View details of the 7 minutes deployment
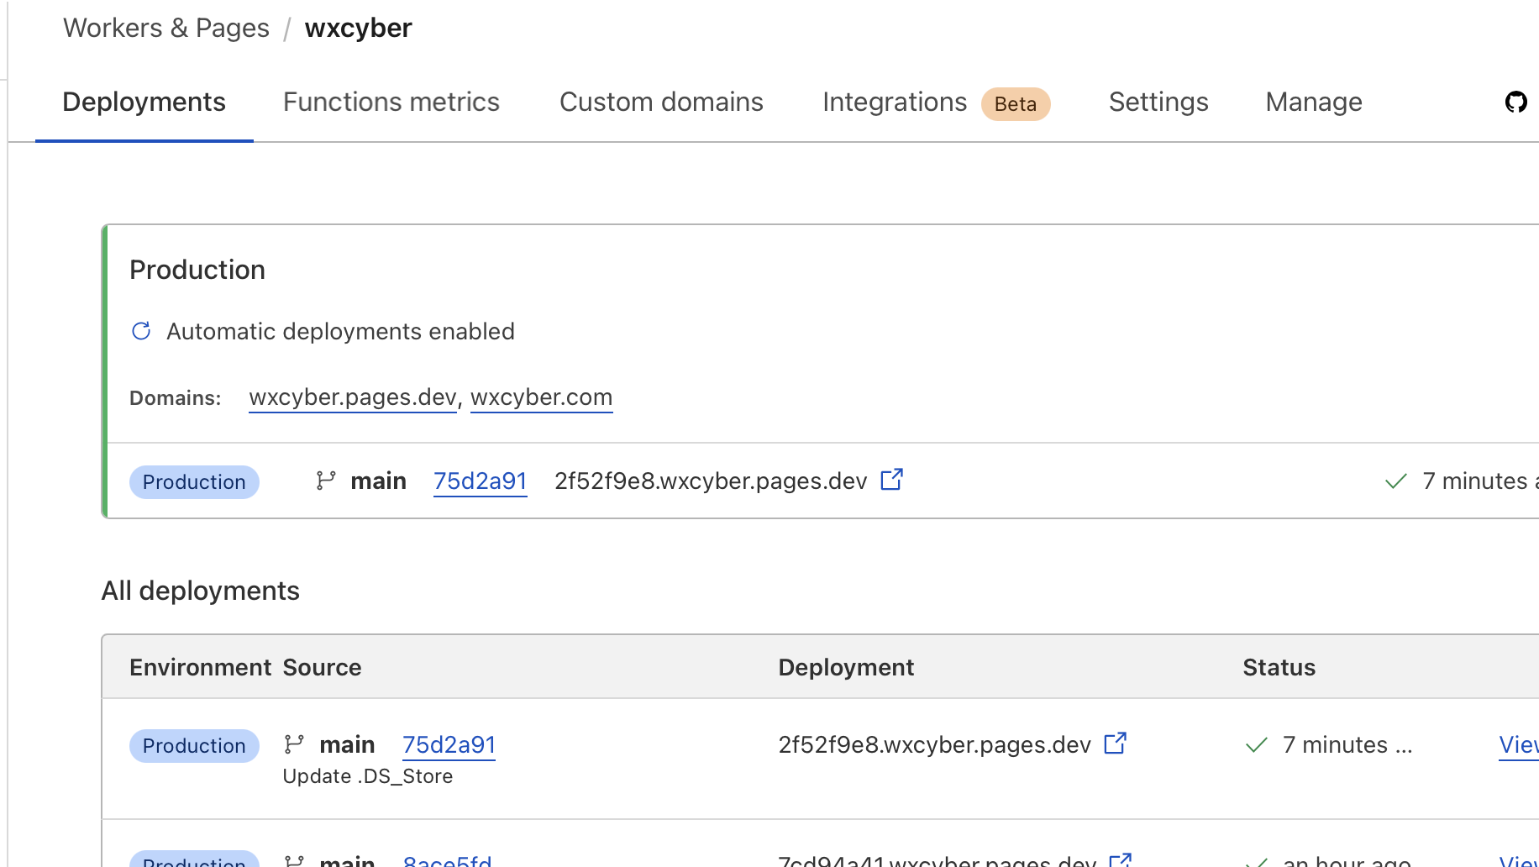This screenshot has height=867, width=1539. click(1519, 745)
